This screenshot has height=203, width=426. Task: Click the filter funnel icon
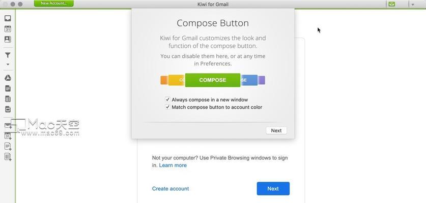8,55
